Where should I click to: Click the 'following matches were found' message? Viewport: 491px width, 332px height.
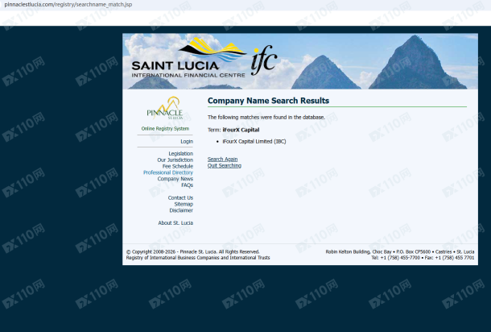(x=266, y=118)
